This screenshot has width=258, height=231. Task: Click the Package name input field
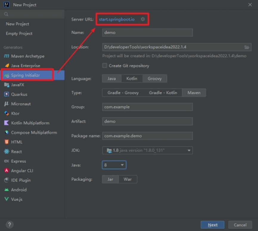[x=147, y=136]
